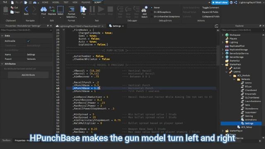Click the help icon beside What's New
This screenshot has width=265, height=149.
231,2
